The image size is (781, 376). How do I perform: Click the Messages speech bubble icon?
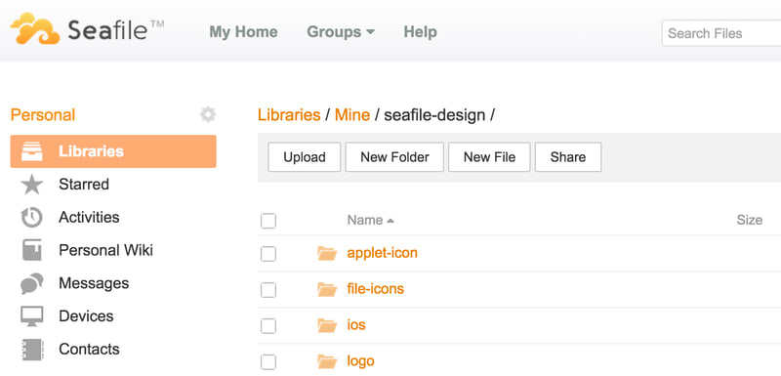click(x=32, y=283)
